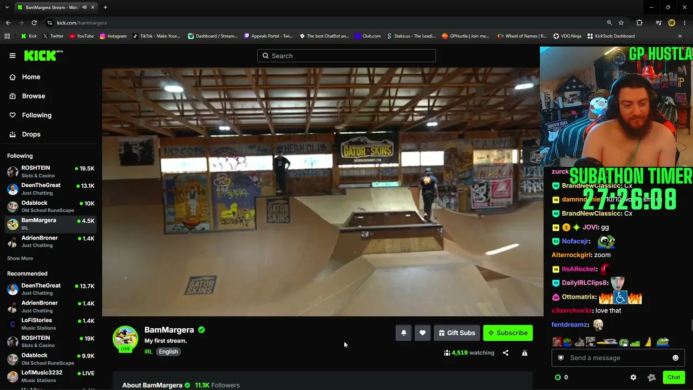
Task: Expand hidden bookmarks overflow chevron
Action: 679,36
